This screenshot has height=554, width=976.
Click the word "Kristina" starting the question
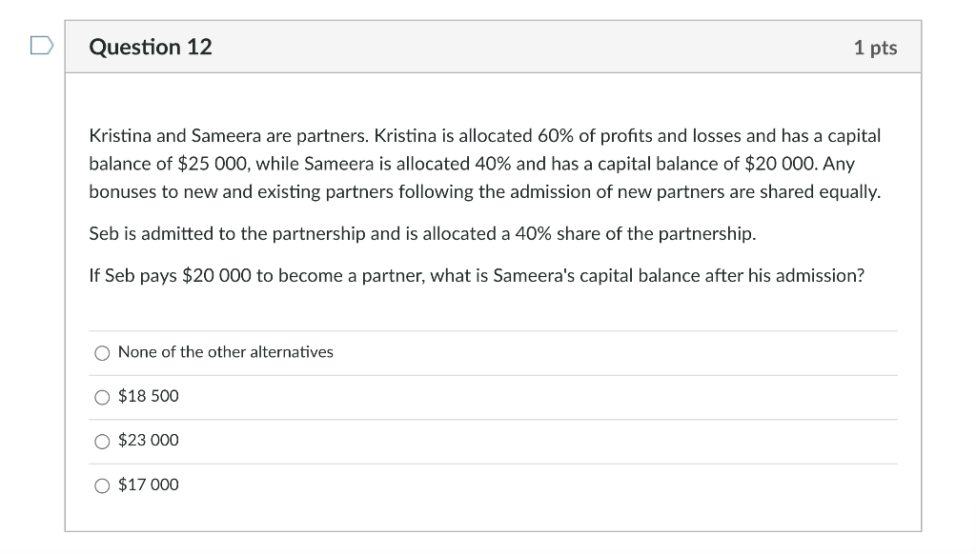(120, 136)
